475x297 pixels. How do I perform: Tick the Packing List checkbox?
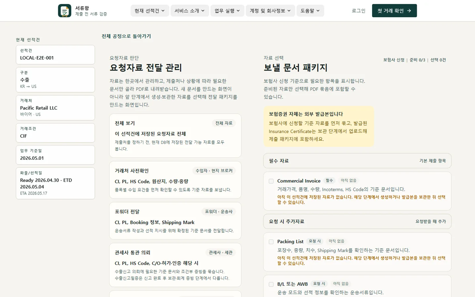[271, 242]
